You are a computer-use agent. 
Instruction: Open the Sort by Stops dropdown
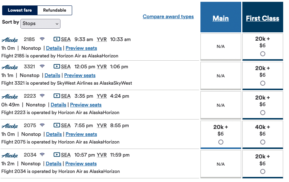click(x=40, y=24)
